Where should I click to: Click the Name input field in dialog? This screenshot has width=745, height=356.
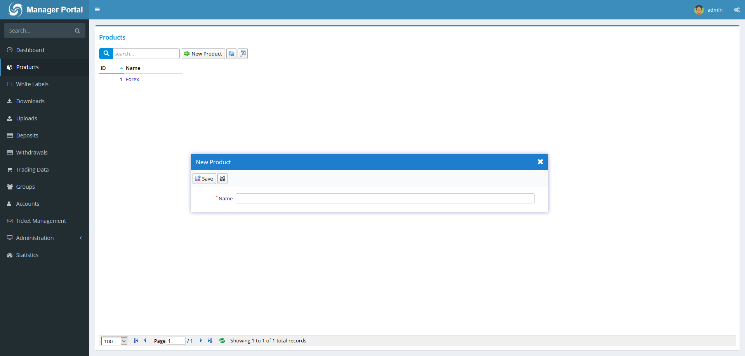(x=385, y=198)
